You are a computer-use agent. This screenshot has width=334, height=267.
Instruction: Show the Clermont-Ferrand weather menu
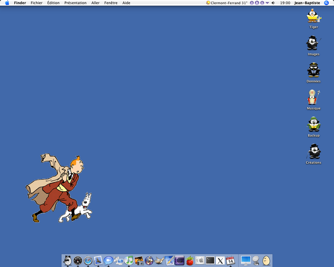click(x=227, y=3)
